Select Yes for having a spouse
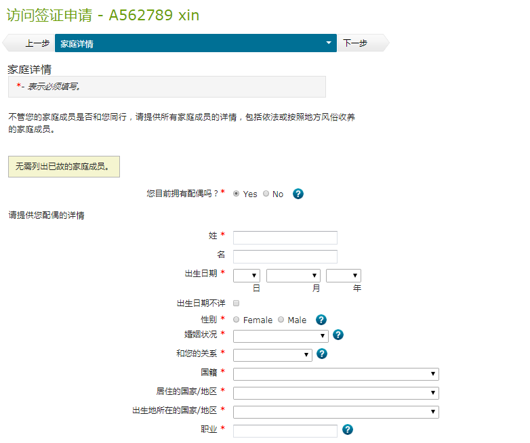Viewport: 530px width, 443px height. tap(237, 194)
